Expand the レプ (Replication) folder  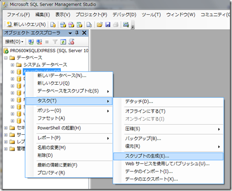coord(6,142)
